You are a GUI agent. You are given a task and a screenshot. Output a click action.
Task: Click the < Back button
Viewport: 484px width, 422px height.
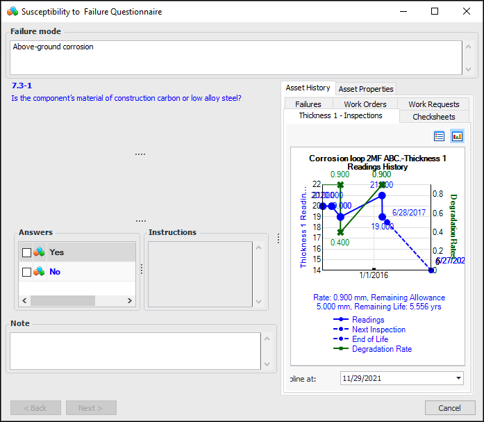(x=35, y=408)
